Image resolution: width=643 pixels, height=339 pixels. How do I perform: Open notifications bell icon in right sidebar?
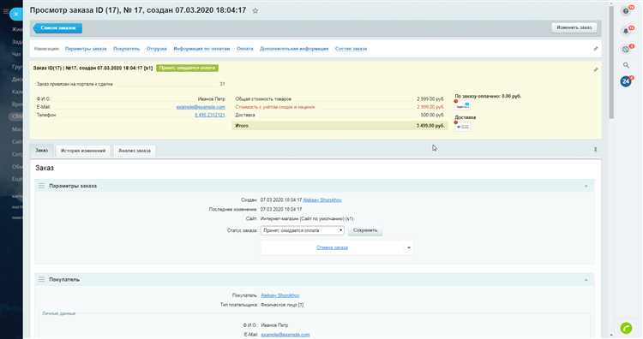point(626,31)
